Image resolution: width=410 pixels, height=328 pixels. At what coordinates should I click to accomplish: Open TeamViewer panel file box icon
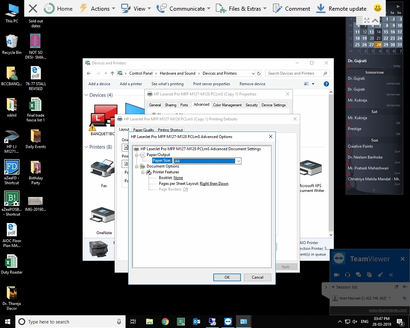(x=369, y=275)
